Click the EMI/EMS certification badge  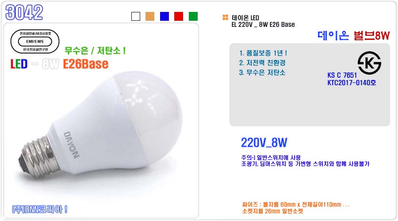coord(35,42)
